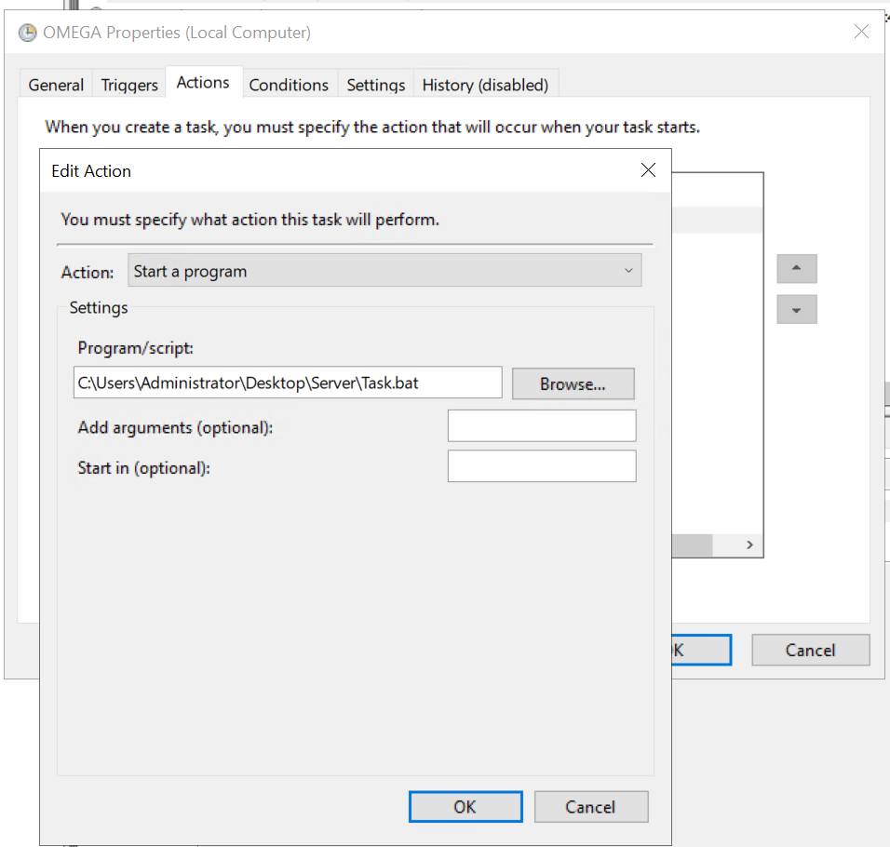This screenshot has width=890, height=847.
Task: Click the clock icon in OMEGA Properties title bar
Action: coord(27,33)
